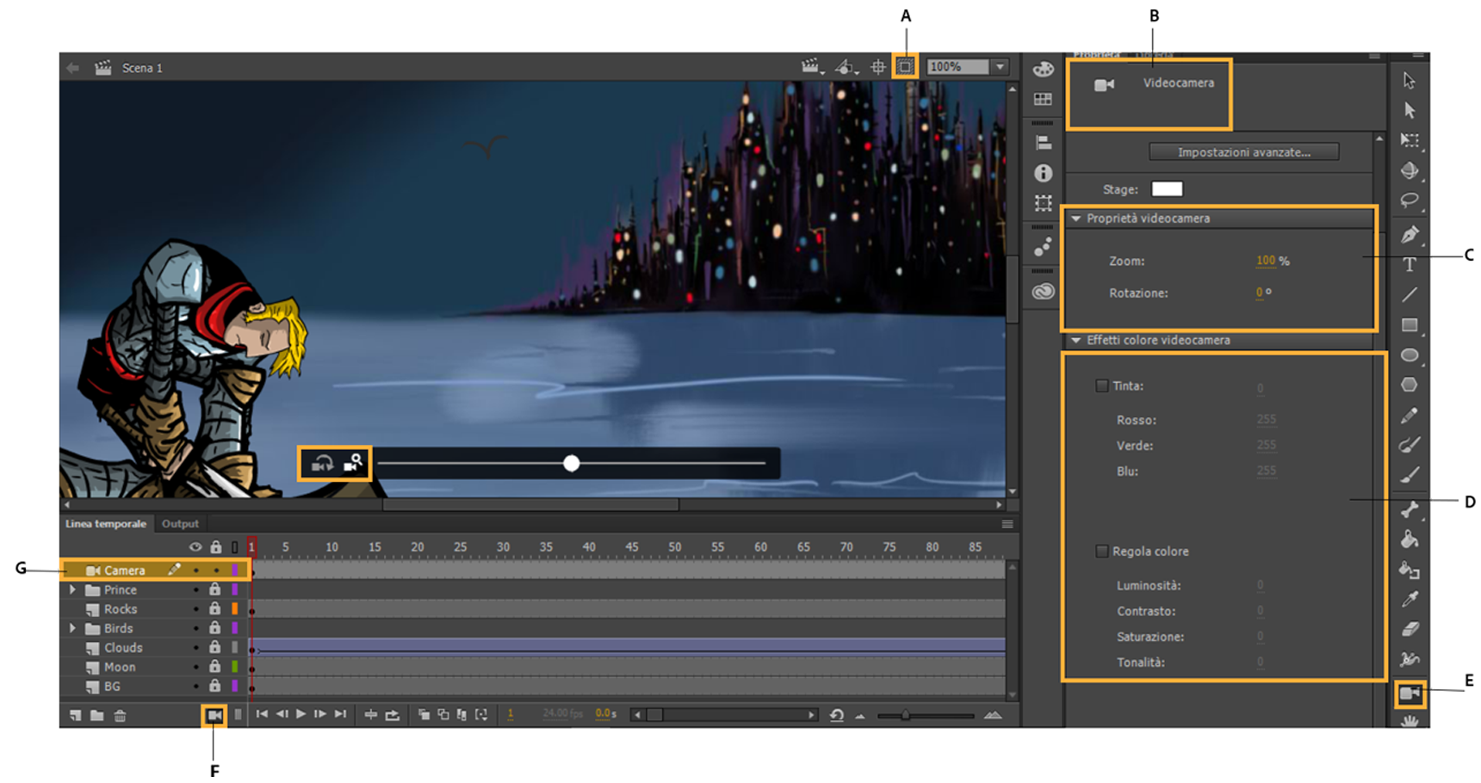Viewport: 1481px width, 783px height.
Task: Delete the selected layer with the trash icon
Action: 120,715
